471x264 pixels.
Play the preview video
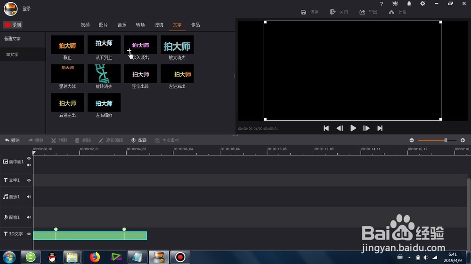point(353,128)
